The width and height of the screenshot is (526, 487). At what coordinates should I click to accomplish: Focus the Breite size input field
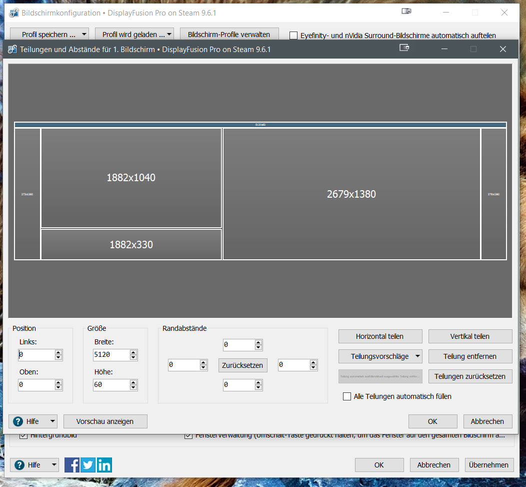coord(111,355)
